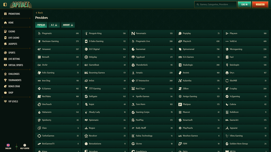Open the Spinomenal provider

pos(199,49)
